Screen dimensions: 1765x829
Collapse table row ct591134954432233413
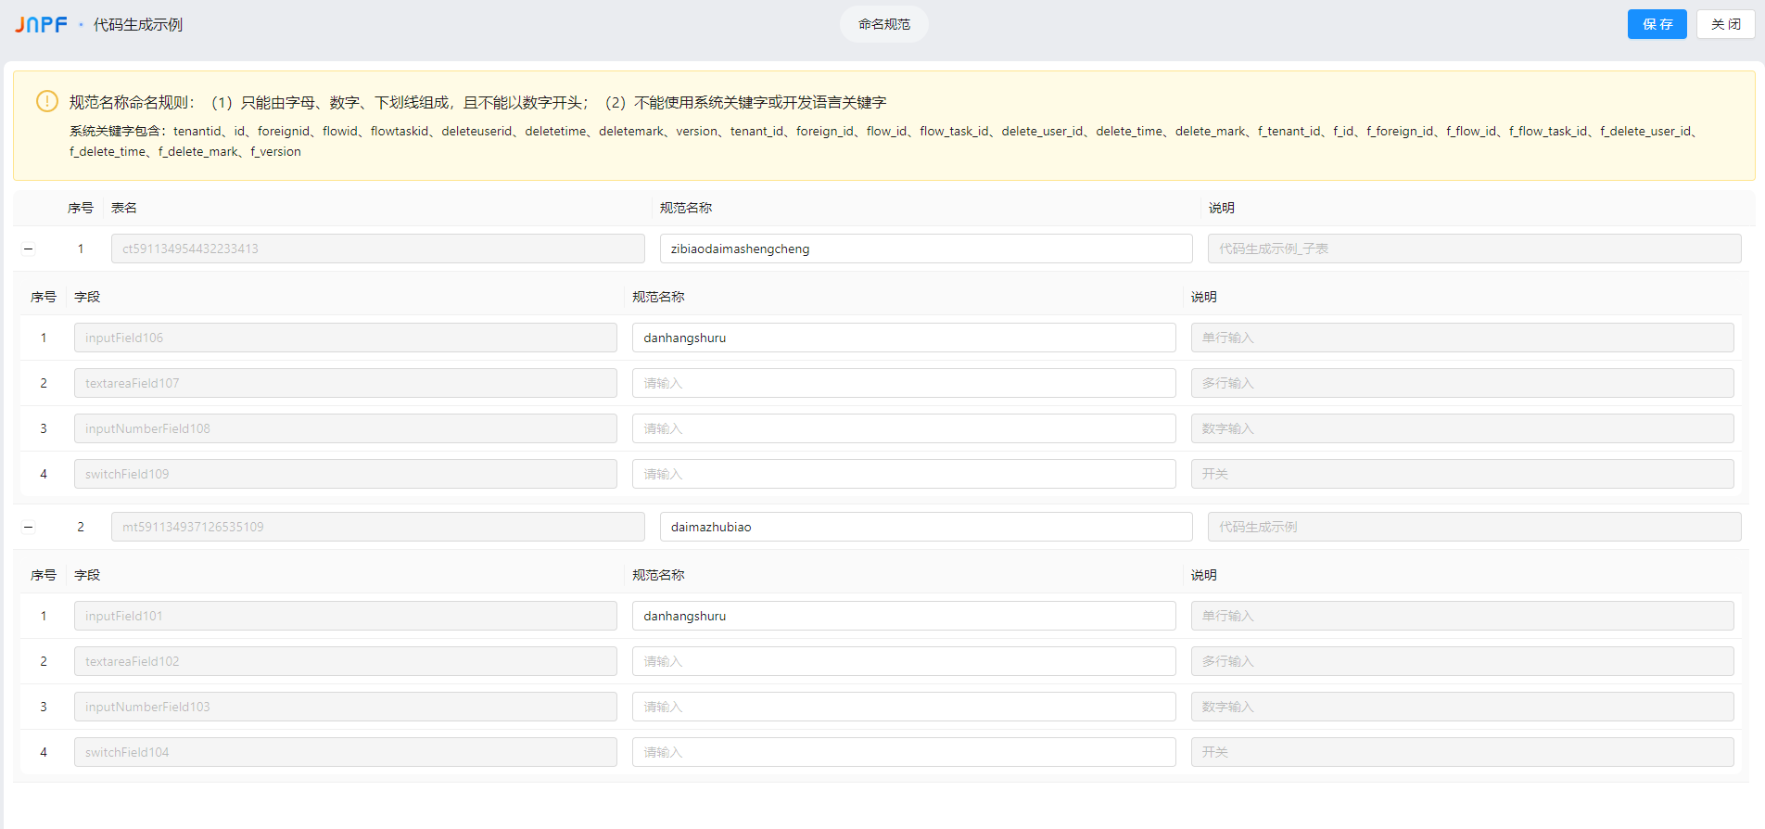click(29, 249)
